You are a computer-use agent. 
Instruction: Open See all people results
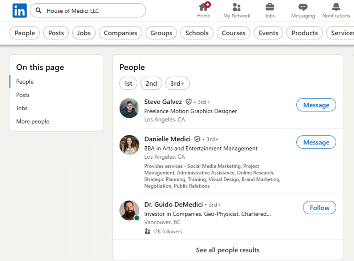228,250
